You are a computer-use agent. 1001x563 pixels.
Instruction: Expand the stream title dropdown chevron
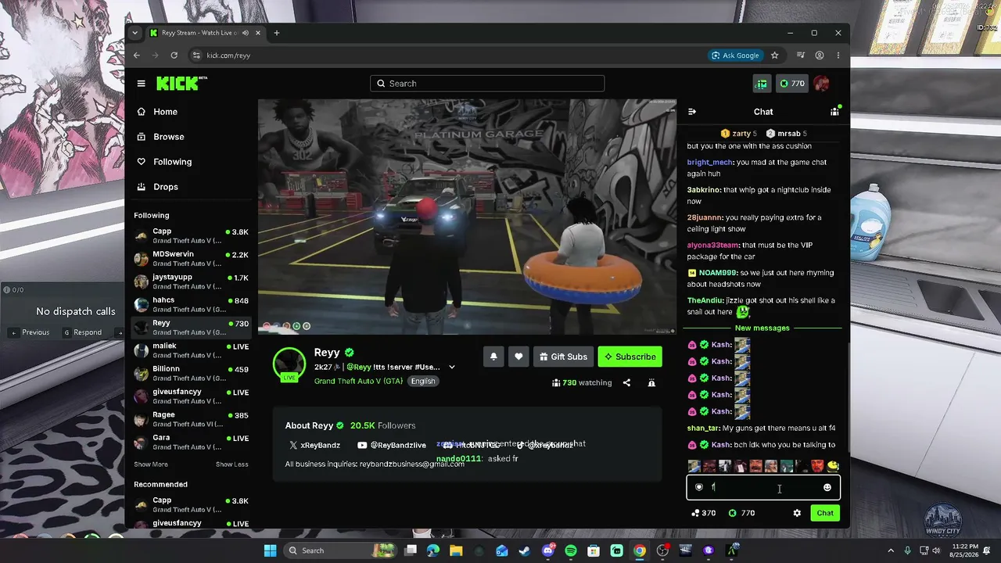coord(451,367)
